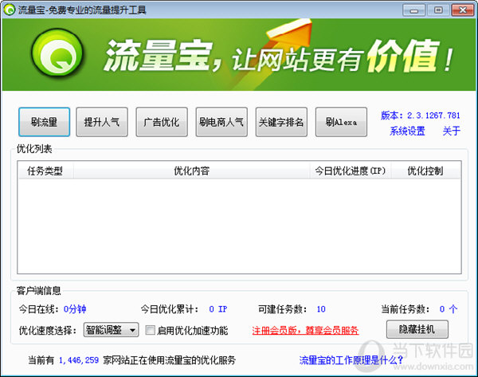This screenshot has height=377, width=478.
Task: Maximize the 流量宝 window
Action: click(x=438, y=10)
